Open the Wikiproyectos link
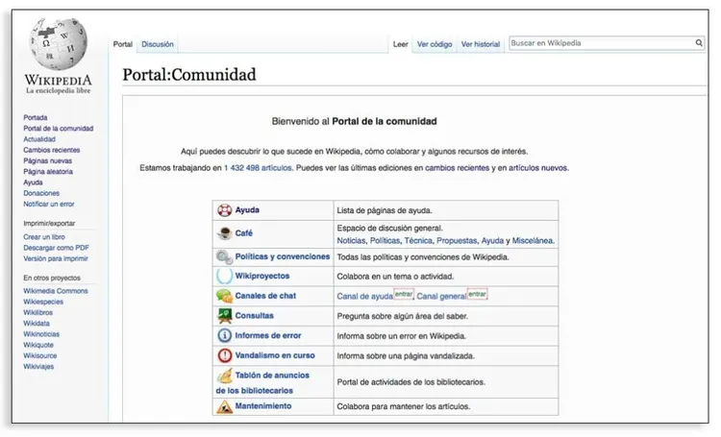Screen dimensions: 721x437 [x=262, y=277]
